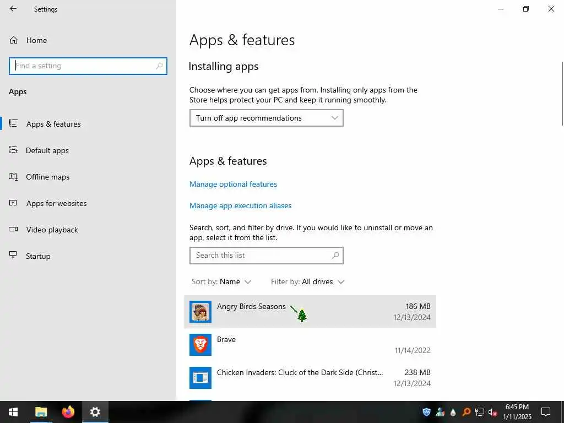Click the taskbar clock showing 6:45 PM

(x=517, y=412)
